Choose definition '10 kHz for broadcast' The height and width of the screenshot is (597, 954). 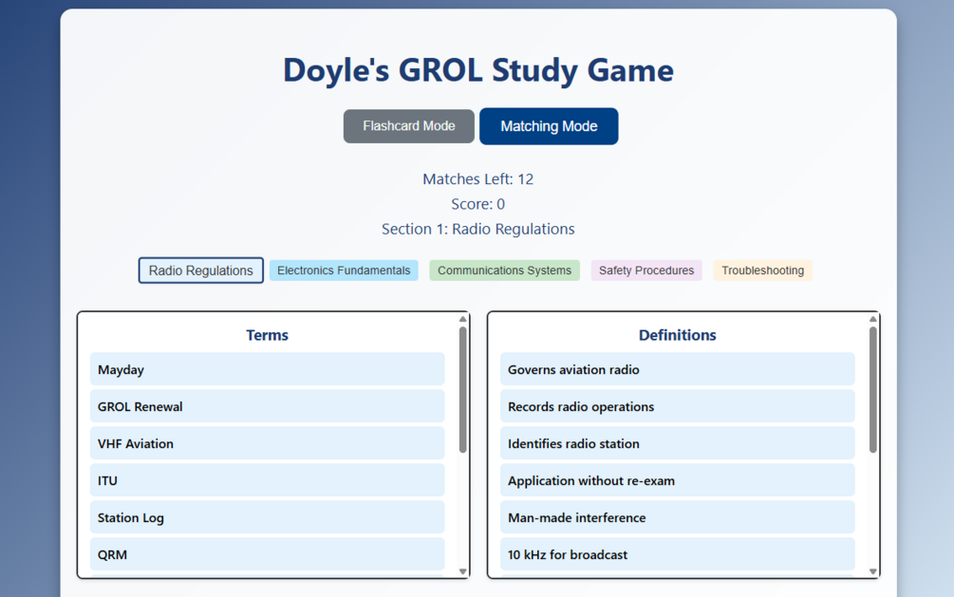[x=677, y=554]
